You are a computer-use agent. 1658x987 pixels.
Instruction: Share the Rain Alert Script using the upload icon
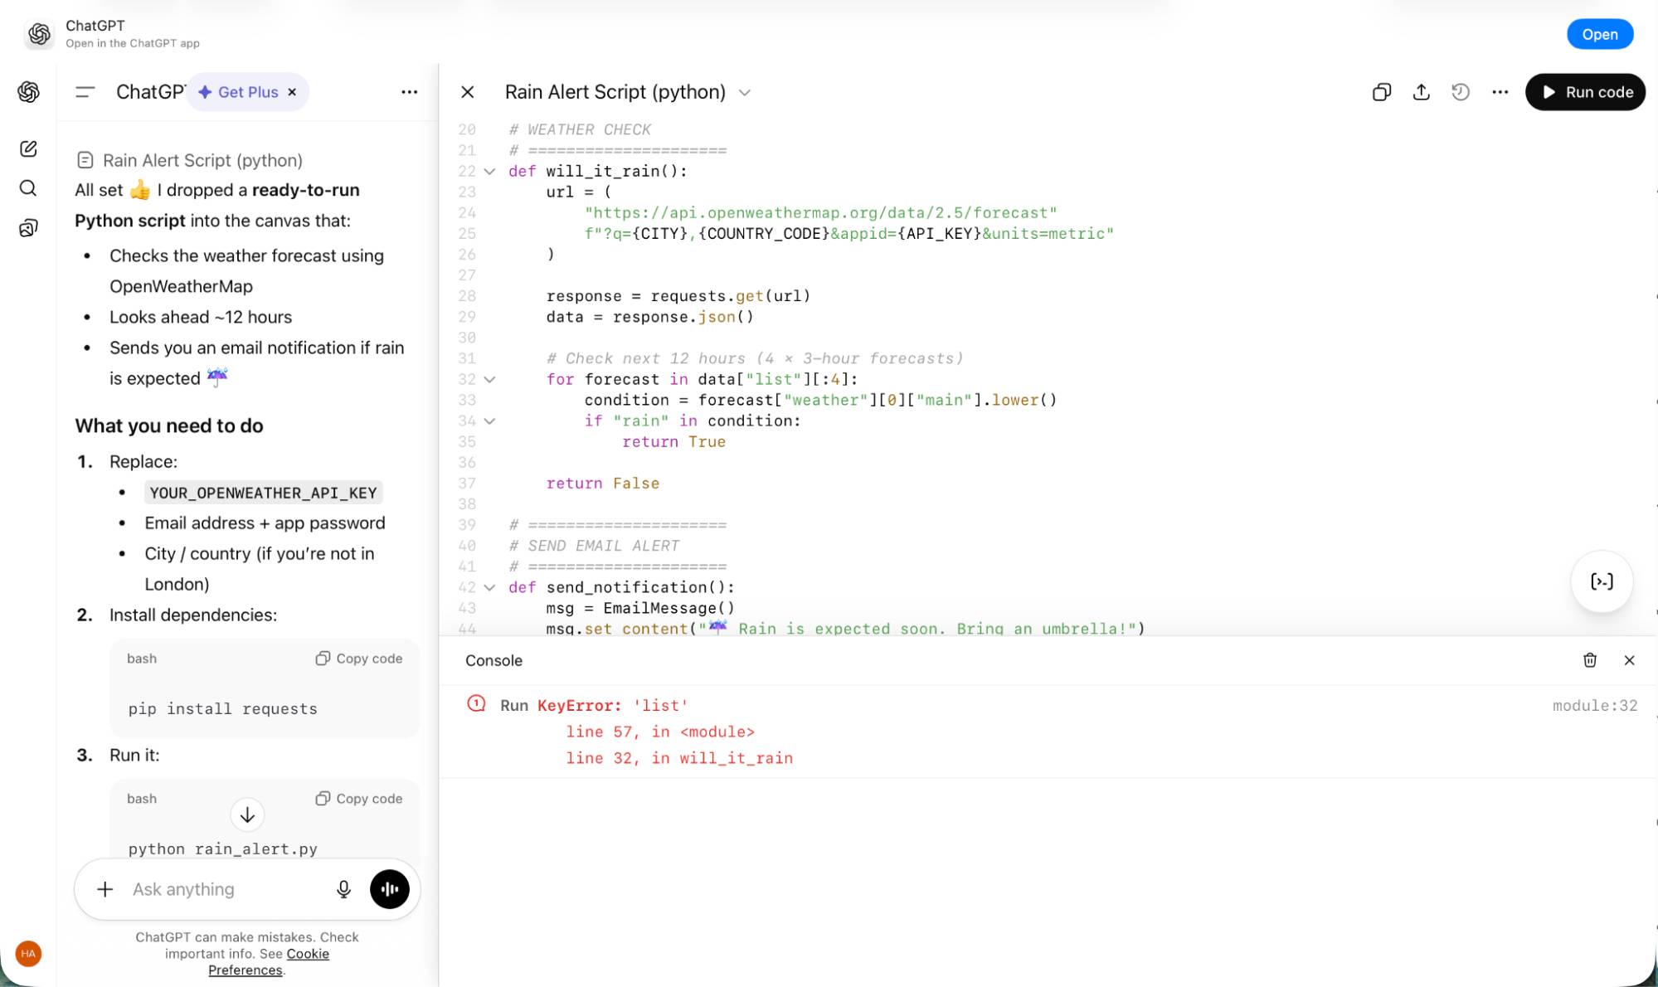(1421, 92)
